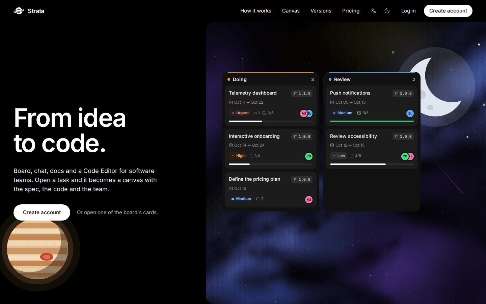This screenshot has height=304, width=486.
Task: Go to the Canvas section
Action: 291,11
